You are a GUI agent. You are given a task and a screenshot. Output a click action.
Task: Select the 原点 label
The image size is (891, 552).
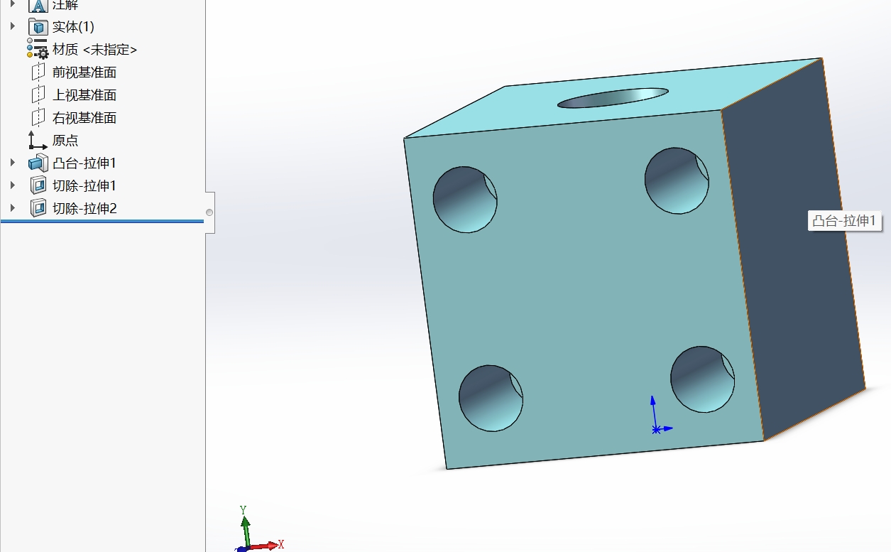click(x=65, y=141)
